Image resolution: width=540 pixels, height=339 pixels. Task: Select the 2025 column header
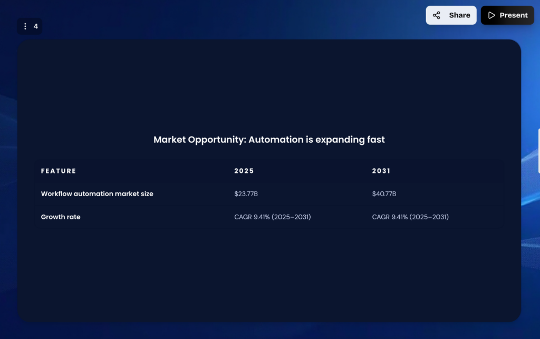tap(244, 171)
